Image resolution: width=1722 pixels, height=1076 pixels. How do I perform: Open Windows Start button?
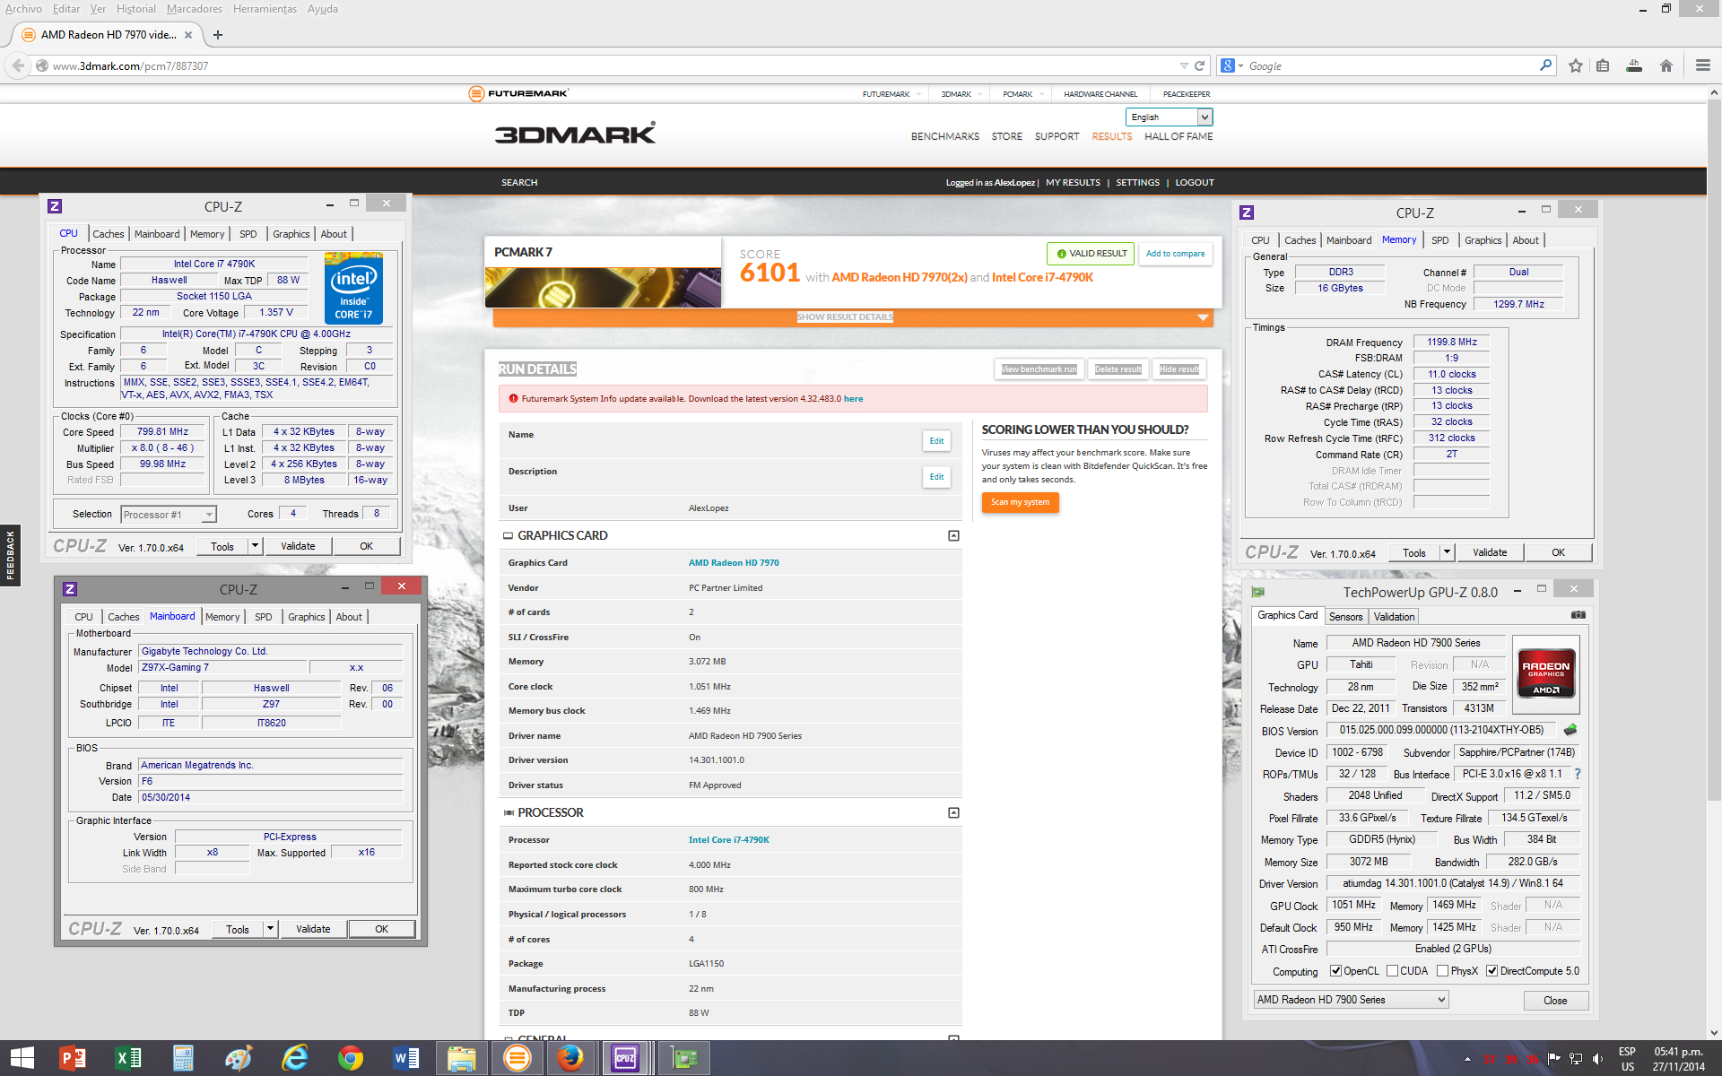[22, 1058]
